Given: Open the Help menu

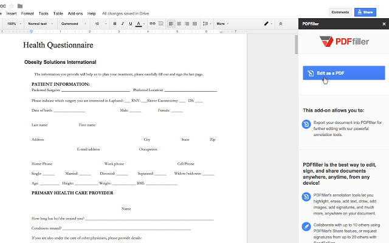Looking at the screenshot, I should point(91,13).
